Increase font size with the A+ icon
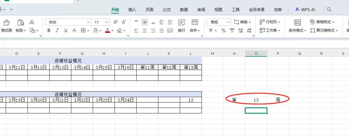 pos(115,22)
